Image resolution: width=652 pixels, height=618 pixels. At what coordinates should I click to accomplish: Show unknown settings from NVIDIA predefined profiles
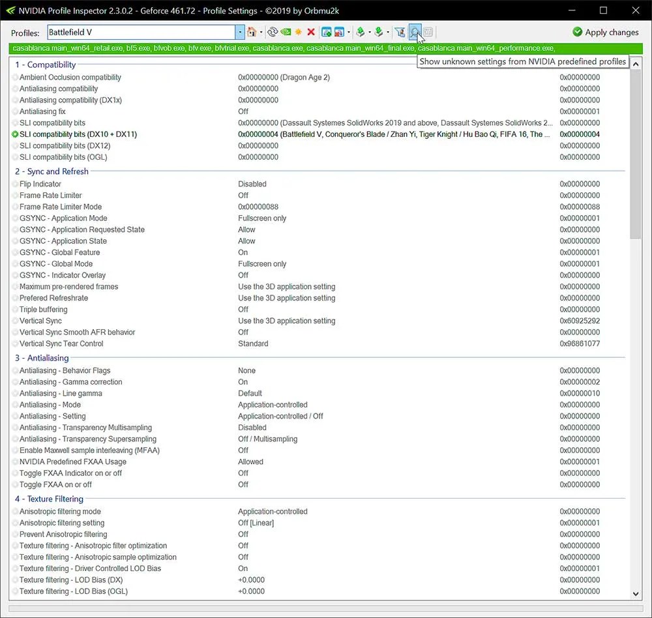coord(415,31)
